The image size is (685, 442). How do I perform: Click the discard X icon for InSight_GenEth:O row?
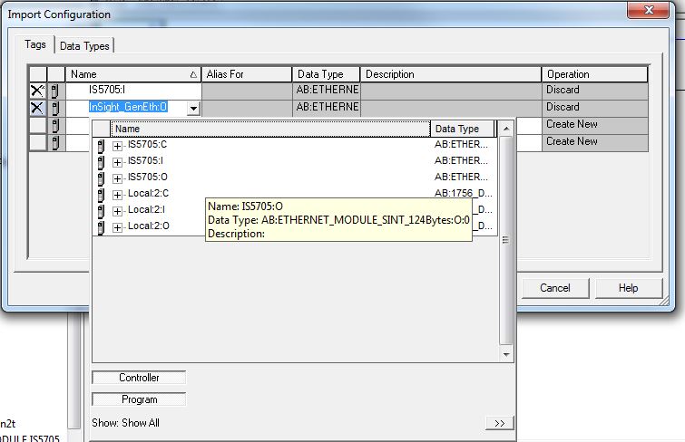point(37,108)
